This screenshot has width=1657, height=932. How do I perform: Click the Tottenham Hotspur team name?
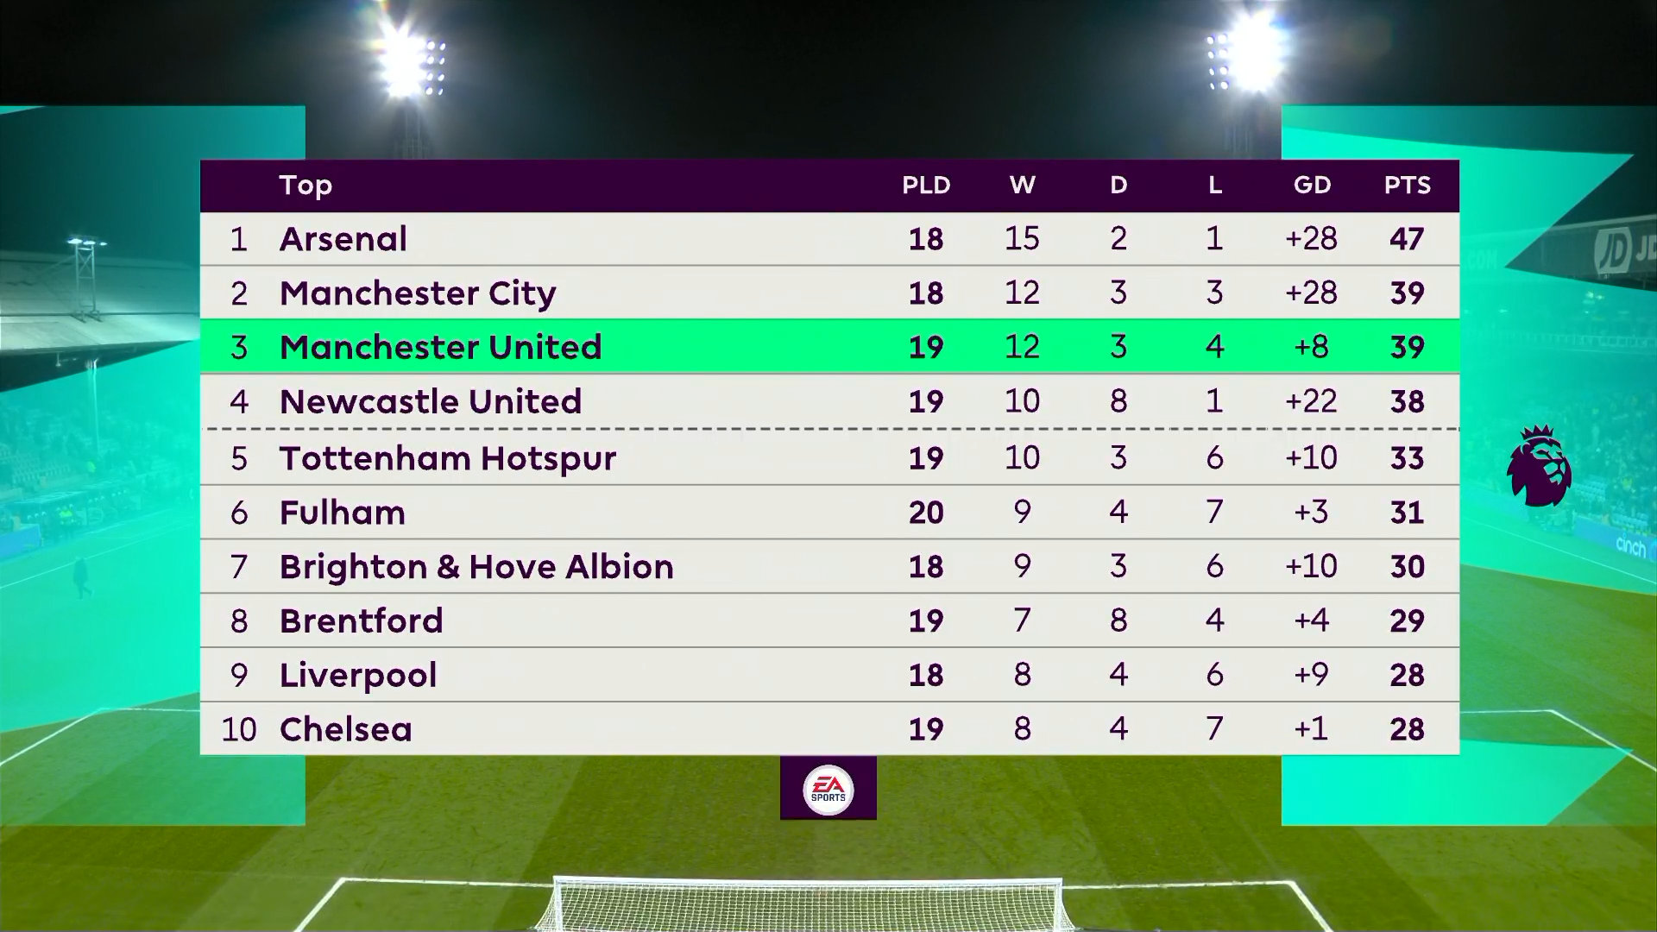pos(448,457)
